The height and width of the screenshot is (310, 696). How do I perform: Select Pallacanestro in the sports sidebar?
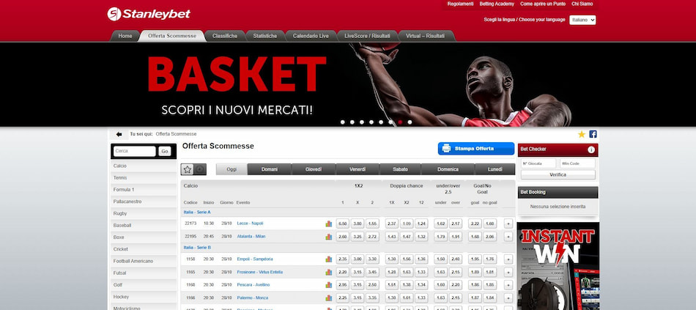[144, 202]
